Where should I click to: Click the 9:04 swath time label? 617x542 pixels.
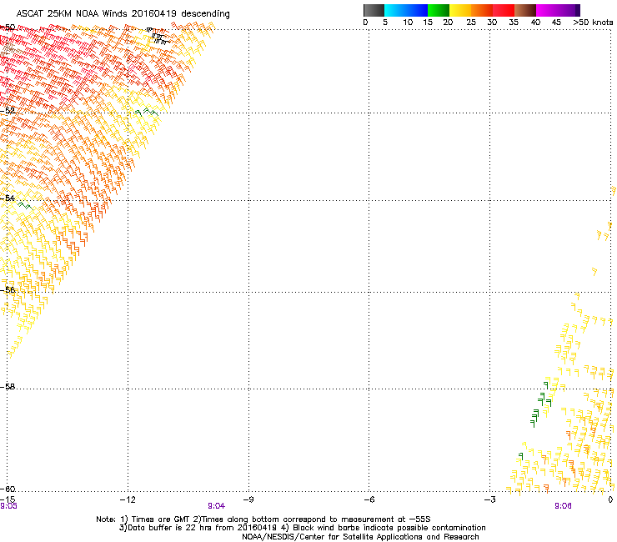[x=217, y=506]
